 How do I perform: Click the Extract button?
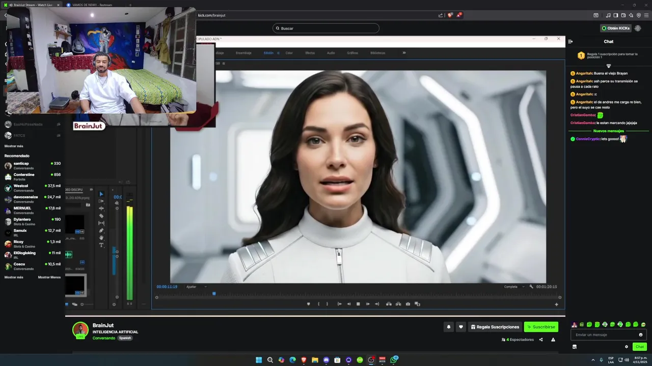[398, 304]
